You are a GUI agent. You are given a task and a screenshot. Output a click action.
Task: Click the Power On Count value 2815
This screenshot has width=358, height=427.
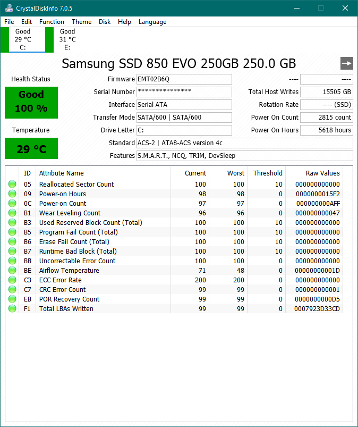(x=327, y=118)
